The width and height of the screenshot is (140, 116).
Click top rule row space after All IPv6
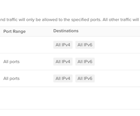pyautogui.click(x=117, y=45)
